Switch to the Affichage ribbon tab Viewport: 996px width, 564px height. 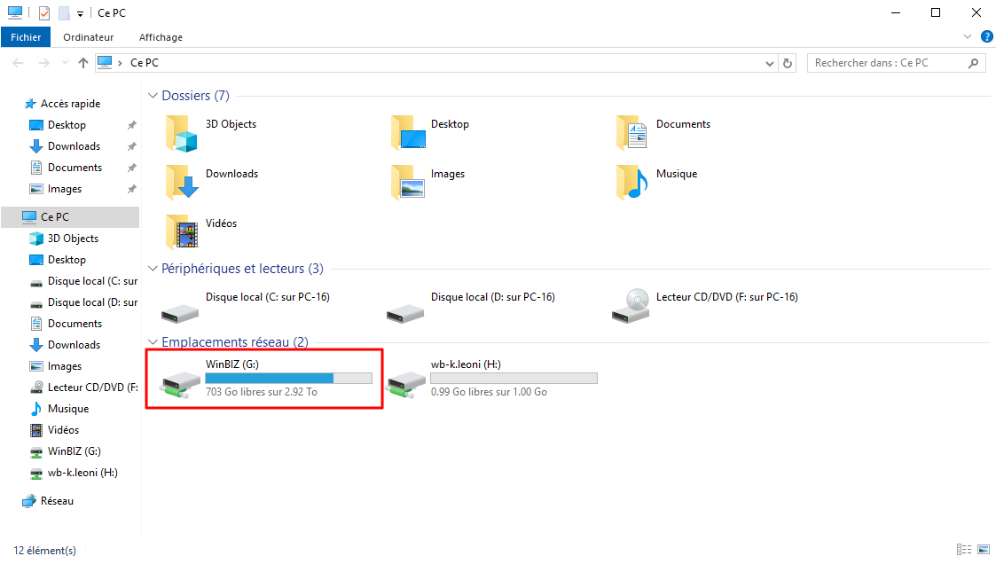point(161,37)
